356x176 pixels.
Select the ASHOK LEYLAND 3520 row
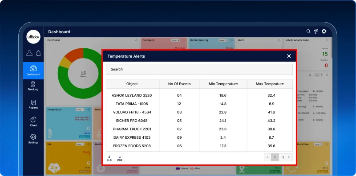[x=199, y=95]
